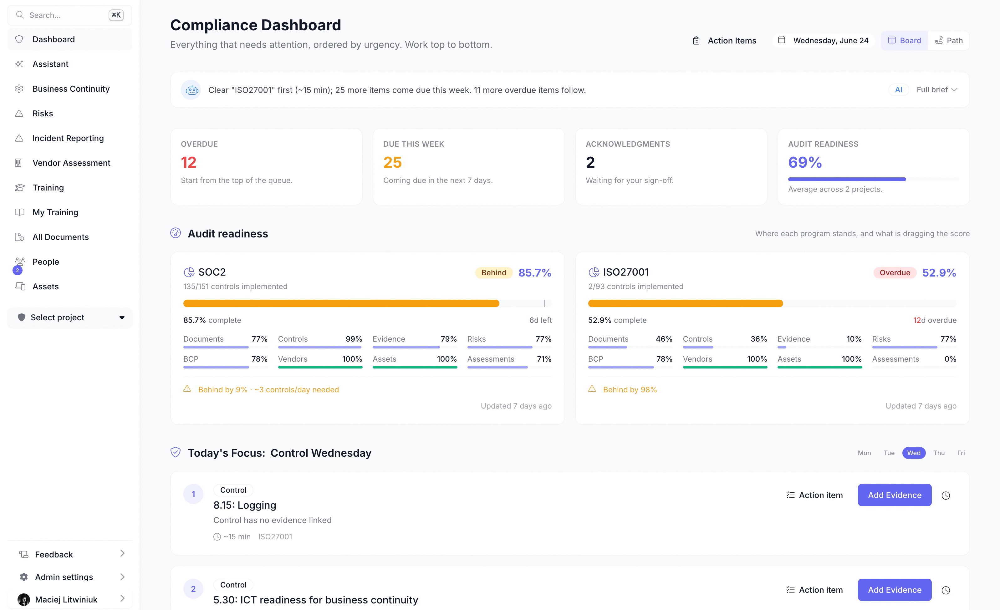Navigate to Vendor Assessment

(x=70, y=163)
